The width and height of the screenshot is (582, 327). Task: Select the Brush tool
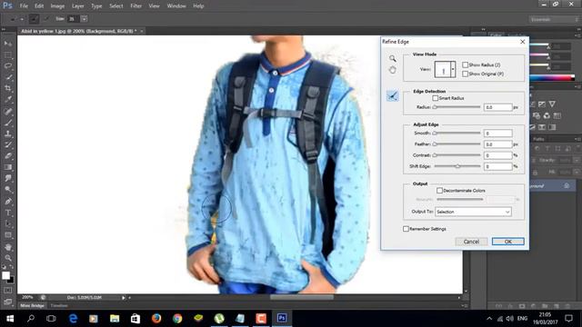tap(8, 123)
